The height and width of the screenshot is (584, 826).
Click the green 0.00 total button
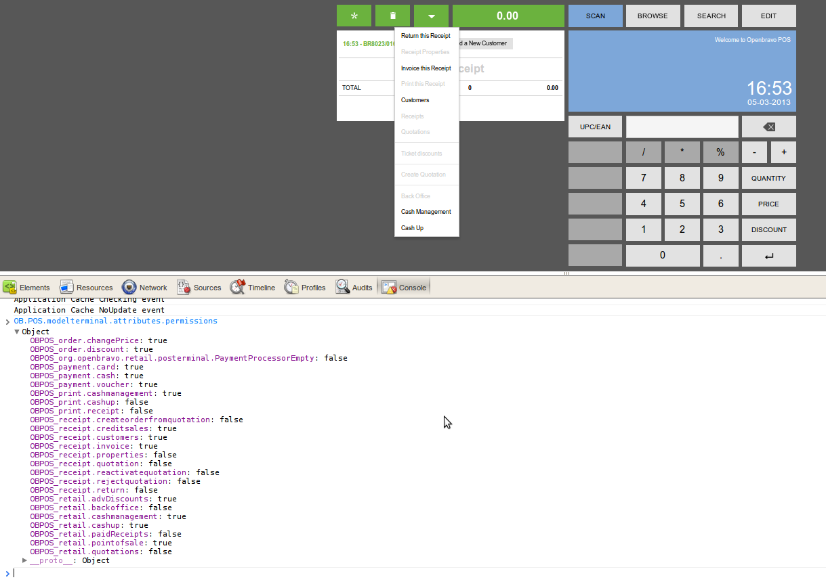pos(508,16)
